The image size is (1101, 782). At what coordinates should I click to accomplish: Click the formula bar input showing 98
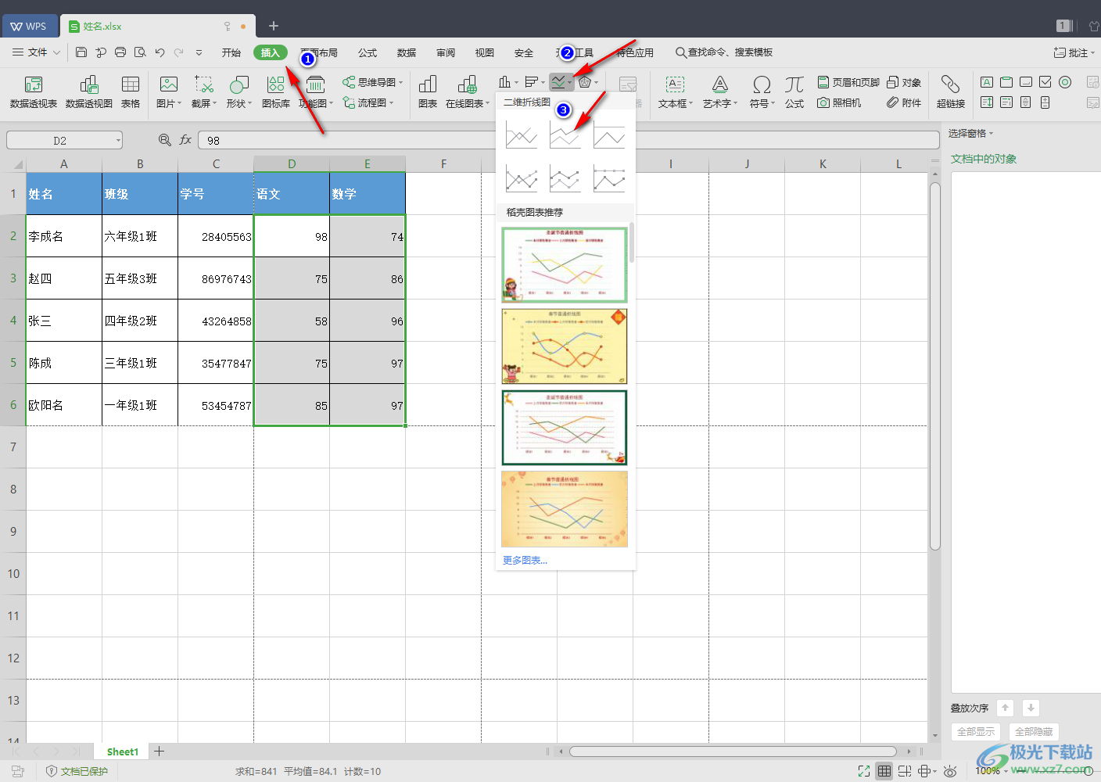[x=568, y=140]
